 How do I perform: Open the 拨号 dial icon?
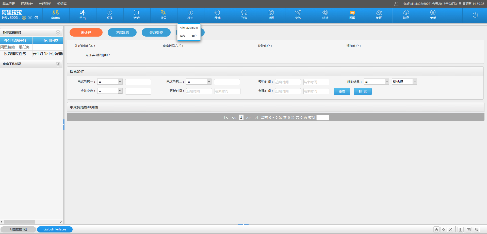(164, 15)
